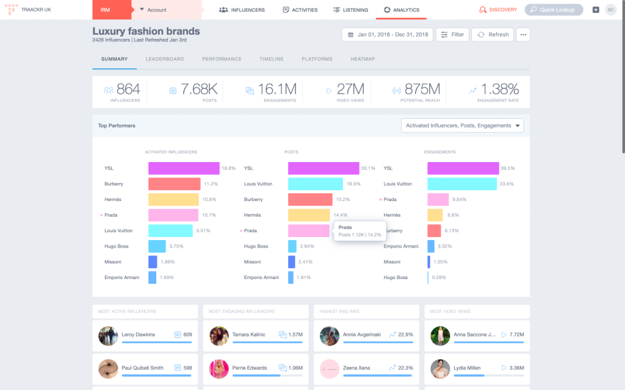Click rate icon in Annie Avgerinaki card

392,335
